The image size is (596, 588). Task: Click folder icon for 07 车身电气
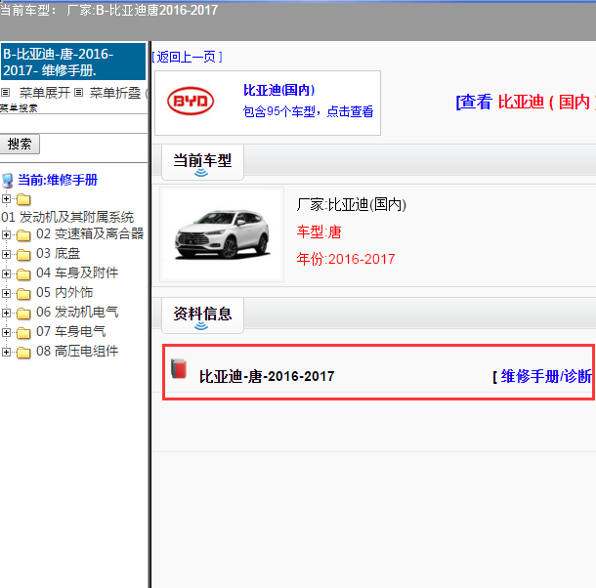[x=23, y=333]
